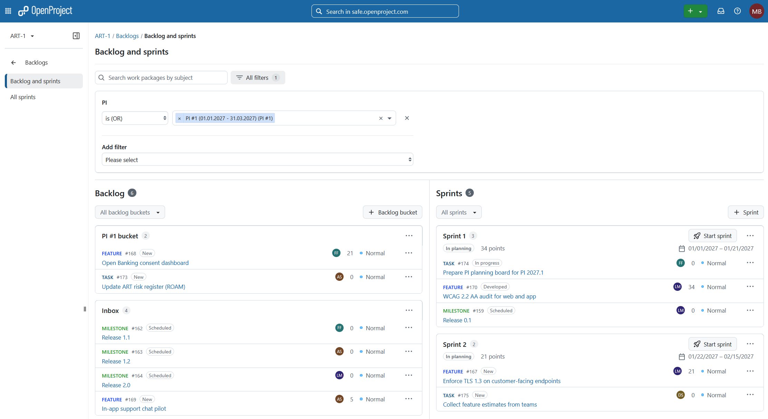Click the sidebar resize handle
The height and width of the screenshot is (419, 768).
point(85,309)
